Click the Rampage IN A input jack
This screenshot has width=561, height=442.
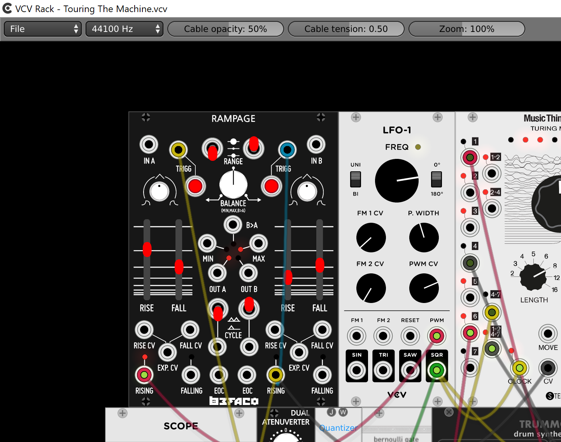[x=149, y=144]
